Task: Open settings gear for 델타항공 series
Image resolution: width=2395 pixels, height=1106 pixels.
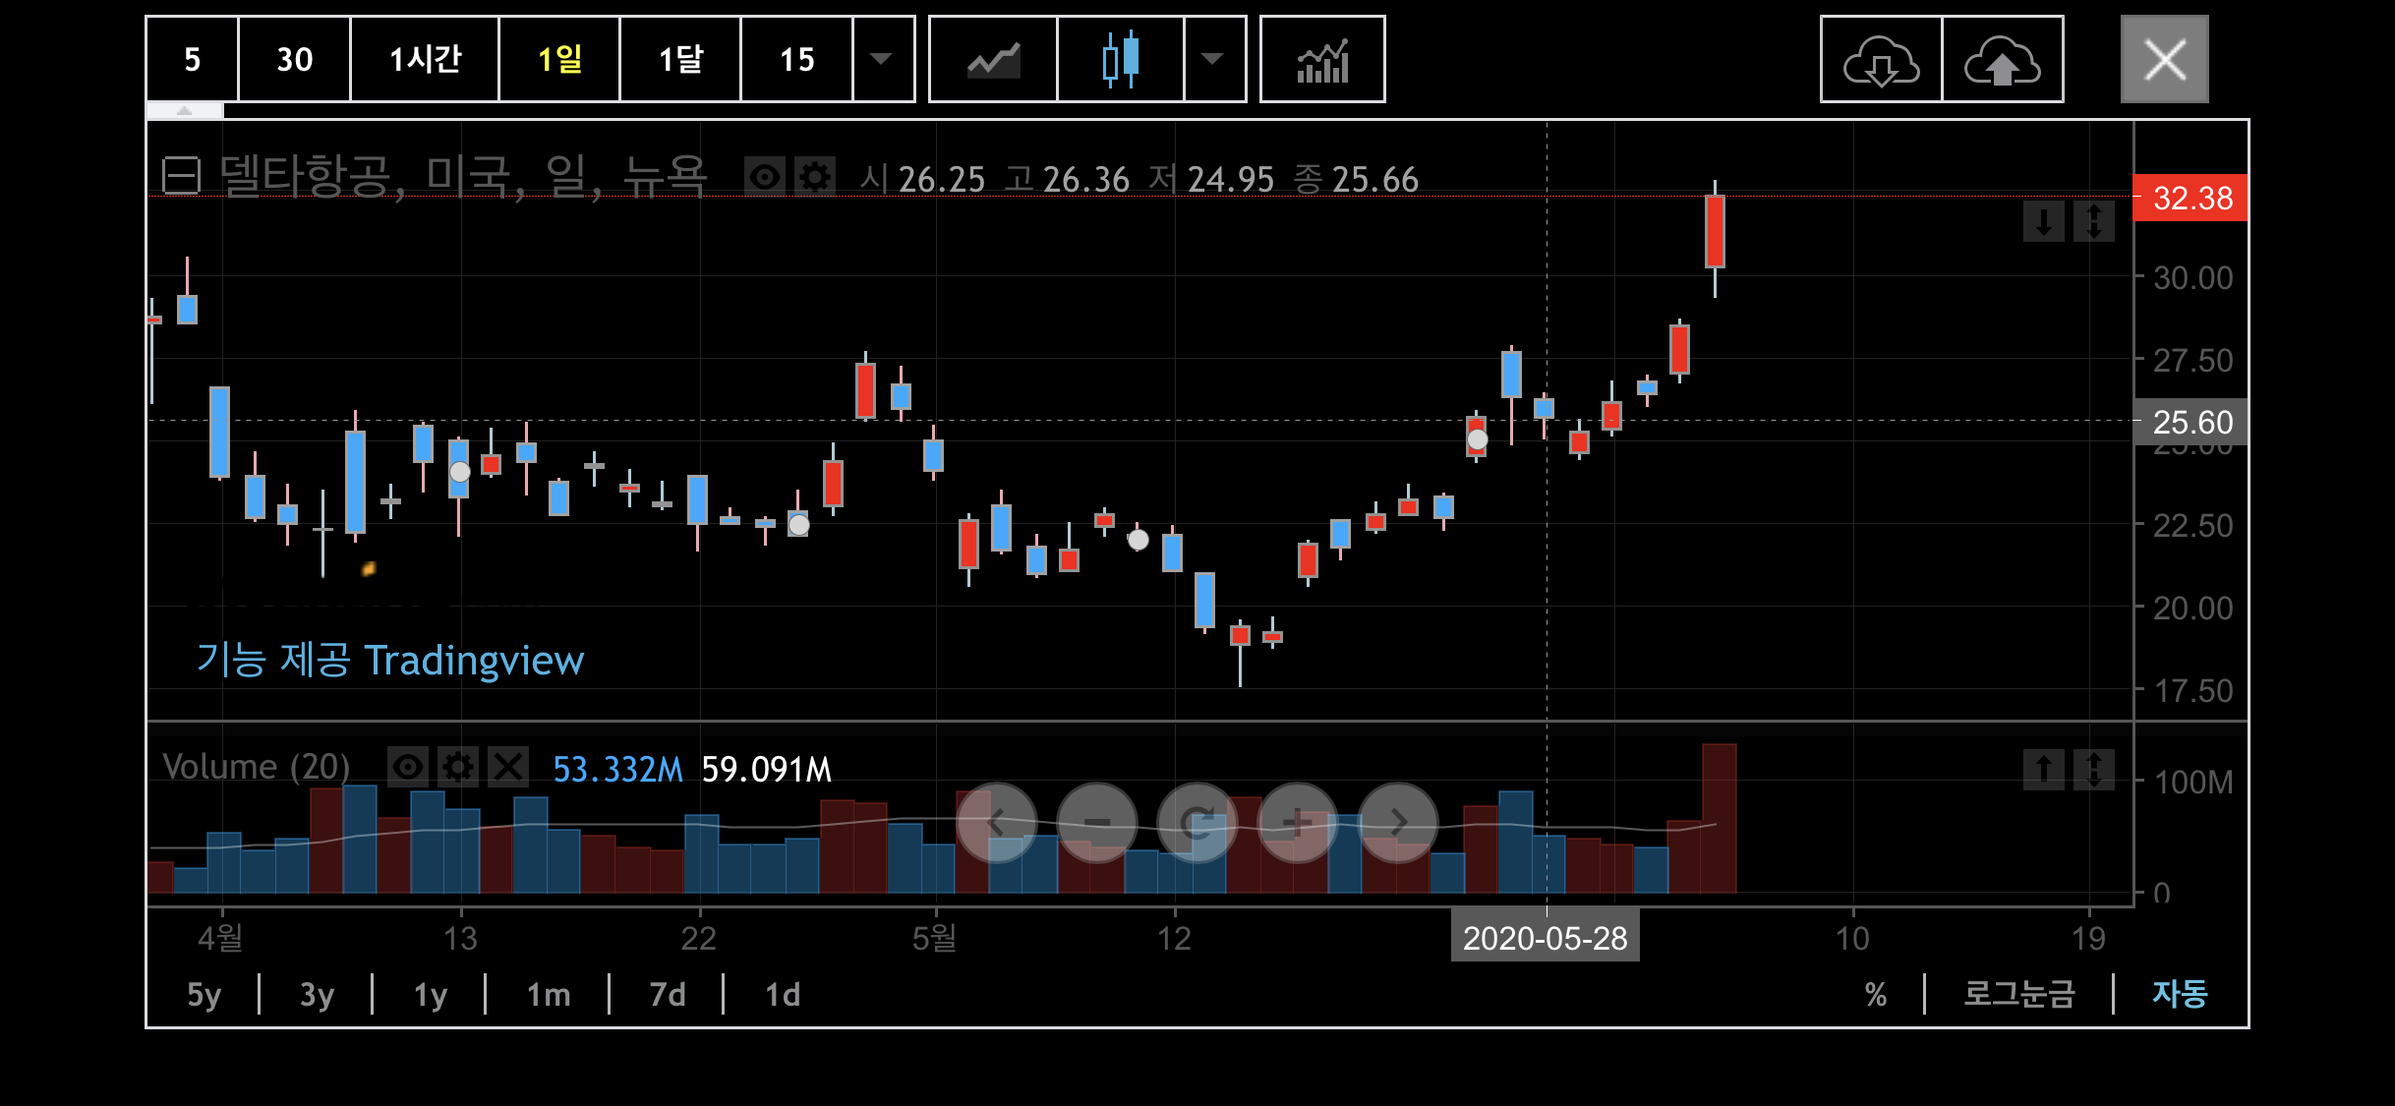Action: point(814,178)
